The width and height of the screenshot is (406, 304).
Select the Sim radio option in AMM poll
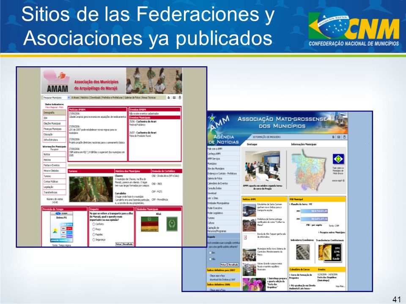click(x=210, y=252)
